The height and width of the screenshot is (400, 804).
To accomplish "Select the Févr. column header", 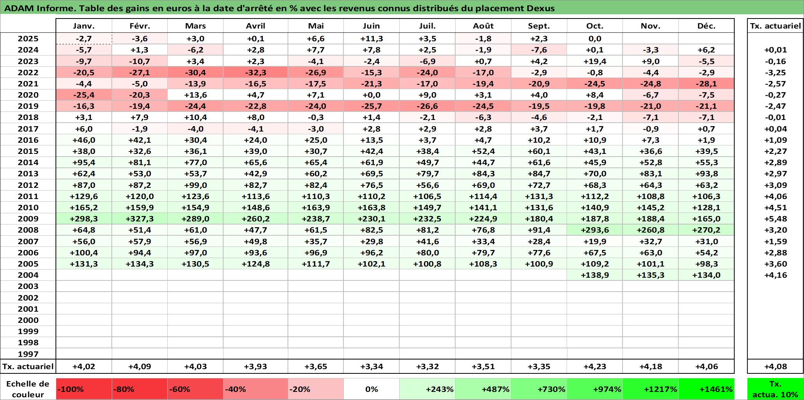I will tap(140, 26).
